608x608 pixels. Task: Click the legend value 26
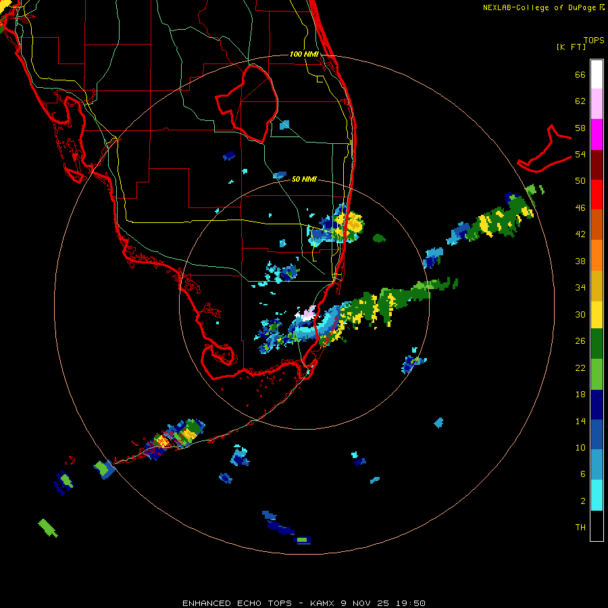click(x=580, y=341)
